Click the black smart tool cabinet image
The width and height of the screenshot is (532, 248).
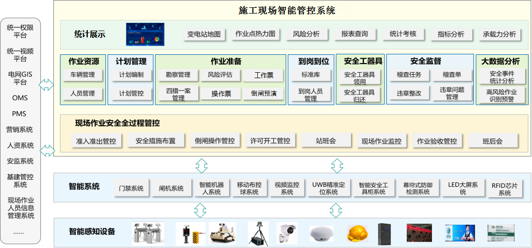click(x=385, y=233)
